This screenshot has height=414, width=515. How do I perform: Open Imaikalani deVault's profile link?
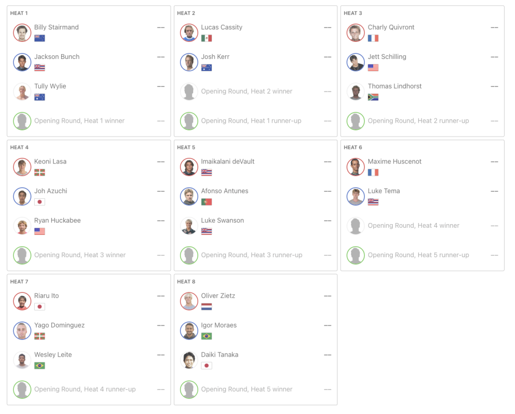point(228,161)
